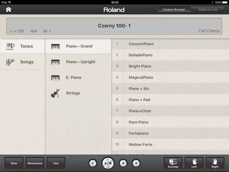Viewport: 229px width, 172px height.
Task: Select MagicalPiano tone
Action: 170,77
